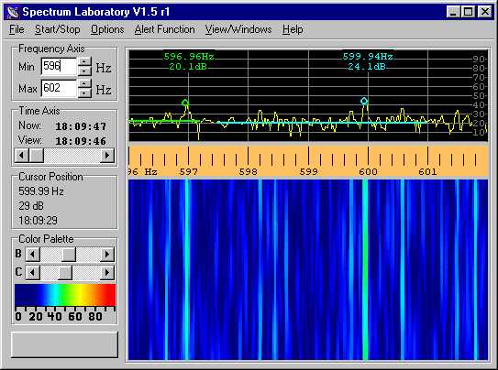Click the Time Axis scrollbar right arrow
The height and width of the screenshot is (370, 498).
[107, 156]
